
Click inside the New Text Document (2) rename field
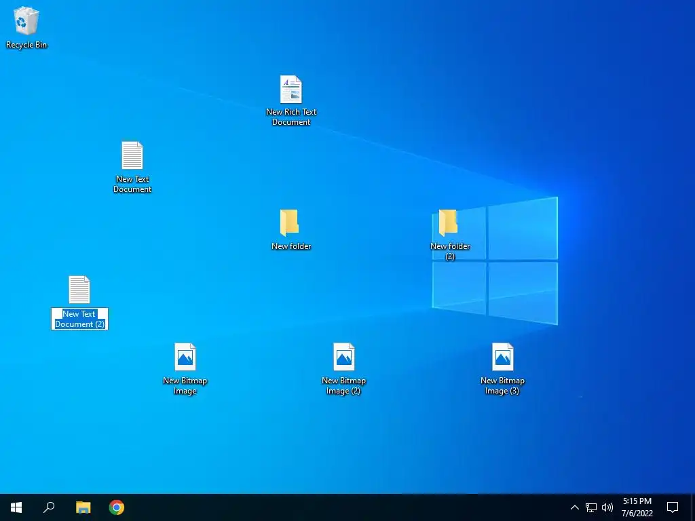(x=79, y=319)
